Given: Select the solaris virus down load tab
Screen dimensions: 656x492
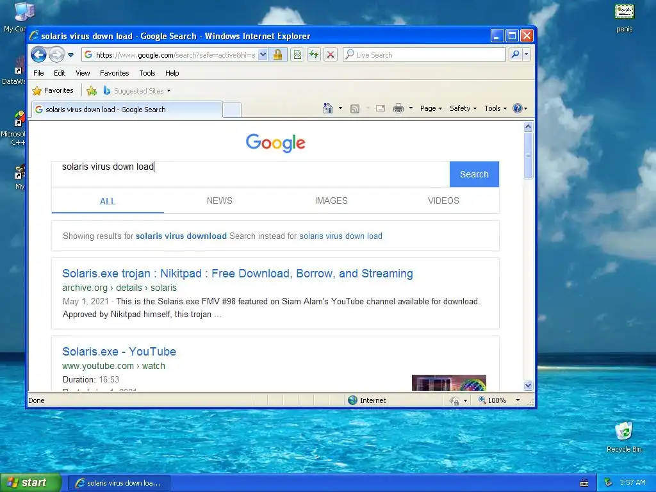Looking at the screenshot, I should (126, 110).
